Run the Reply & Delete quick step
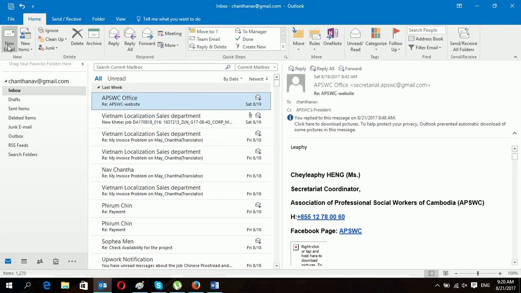This screenshot has height=293, width=521. tap(211, 47)
